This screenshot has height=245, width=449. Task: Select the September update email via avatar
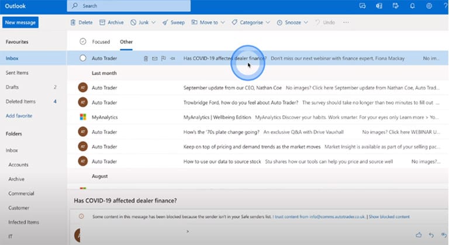coord(83,87)
